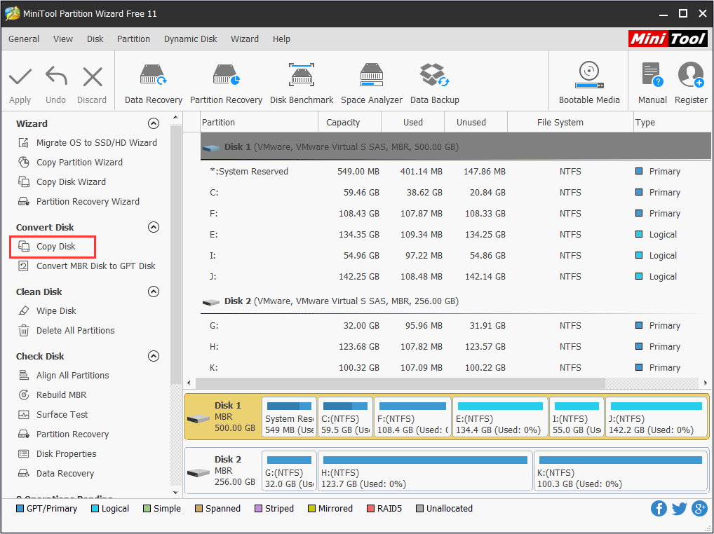Start the Disk Benchmark tool
Screen dimensions: 714x534
[302, 84]
